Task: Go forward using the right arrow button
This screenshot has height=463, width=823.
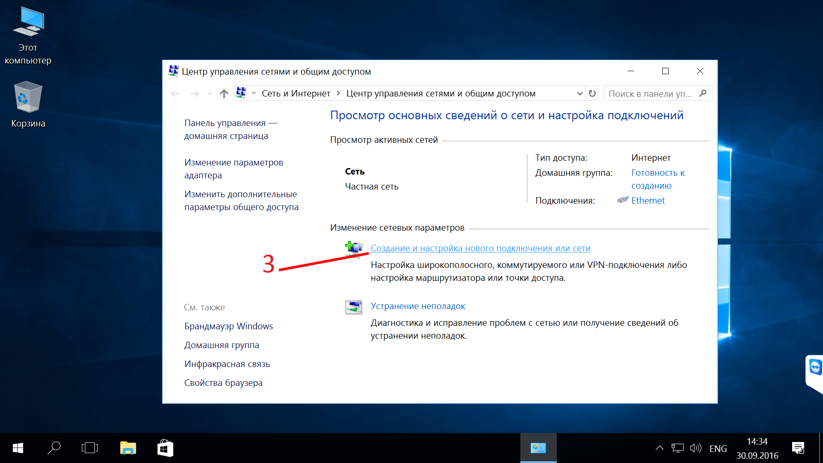Action: coord(195,93)
